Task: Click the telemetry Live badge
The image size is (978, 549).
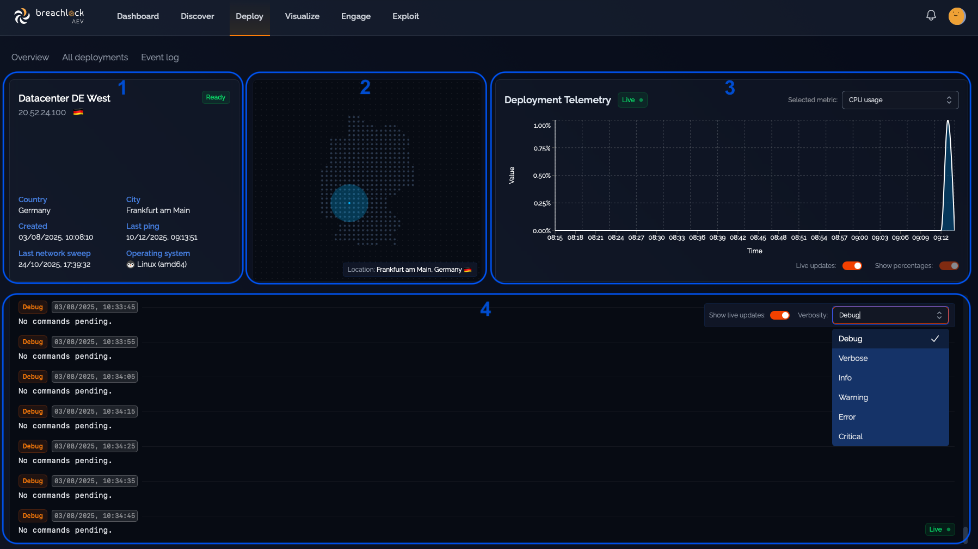Action: pos(632,100)
